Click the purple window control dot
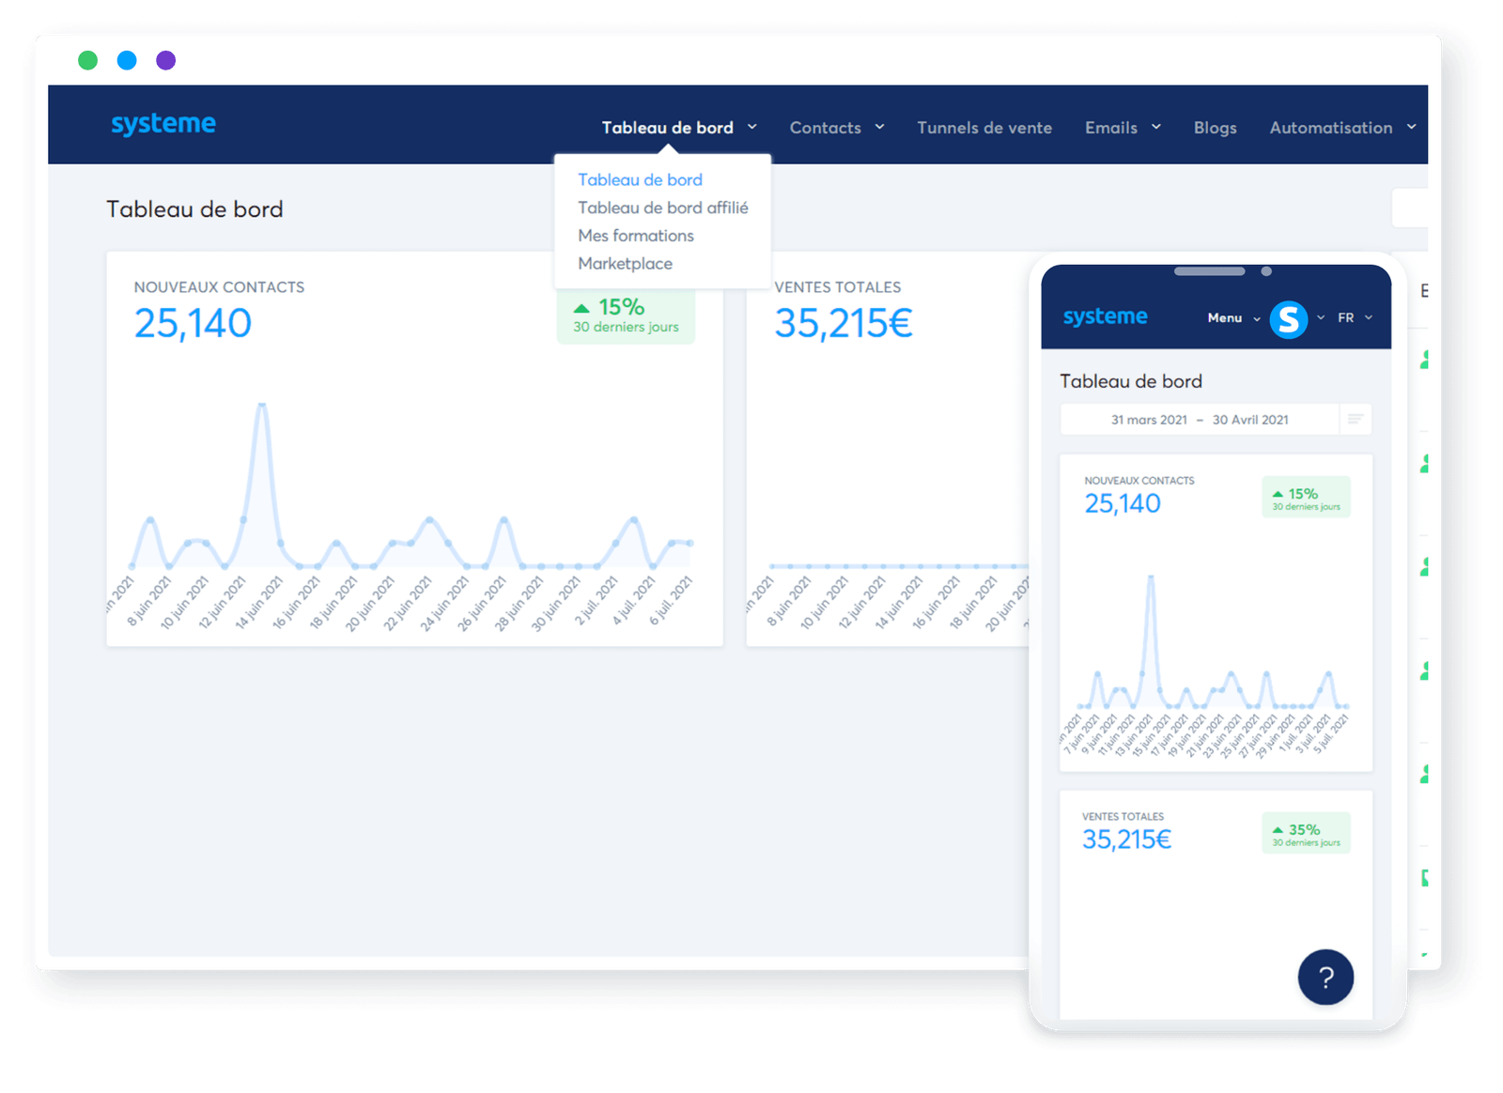This screenshot has width=1503, height=1093. tap(166, 60)
